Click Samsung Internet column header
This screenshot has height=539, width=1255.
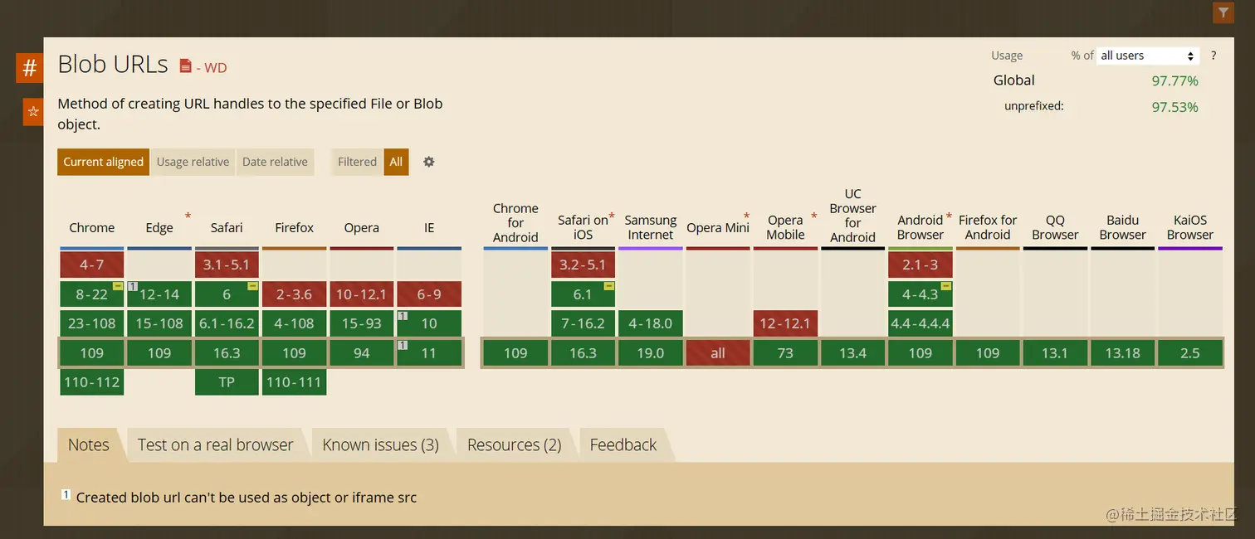coord(651,227)
